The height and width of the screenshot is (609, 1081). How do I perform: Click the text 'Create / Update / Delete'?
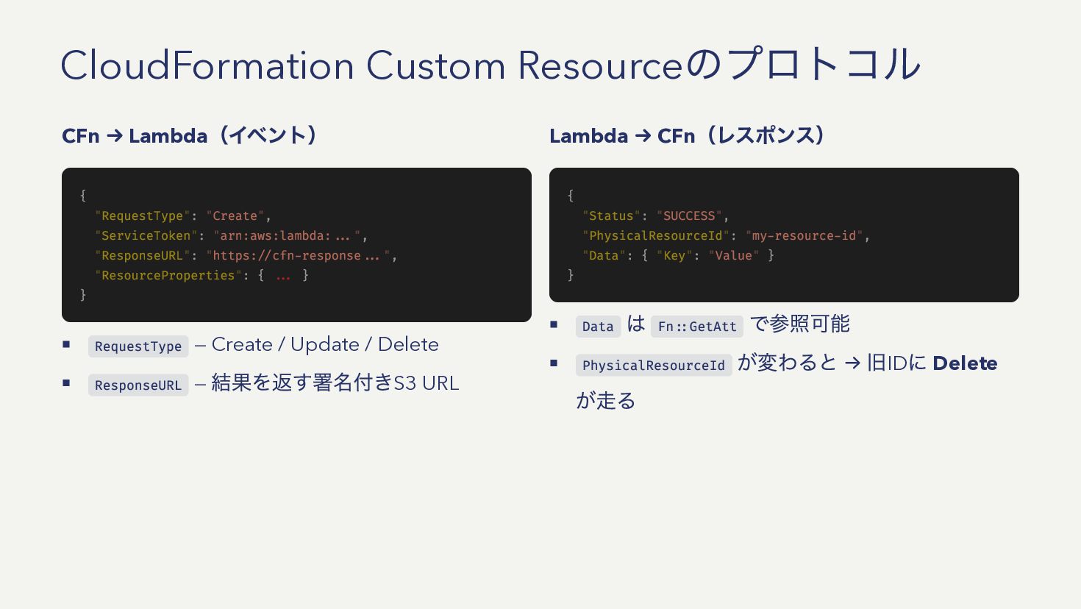(325, 344)
